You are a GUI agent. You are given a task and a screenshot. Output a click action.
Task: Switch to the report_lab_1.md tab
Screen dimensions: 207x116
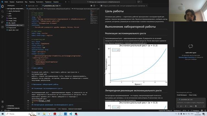click(x=33, y=6)
